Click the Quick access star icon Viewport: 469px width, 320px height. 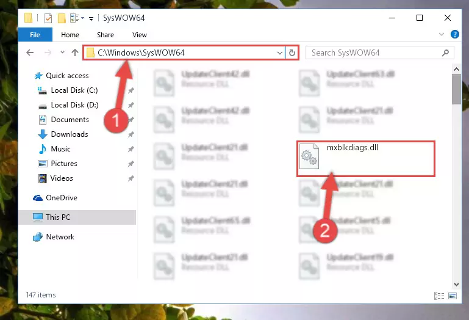38,76
